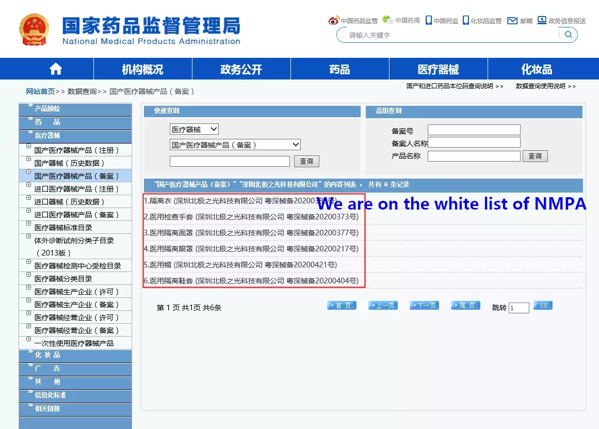599x429 pixels.
Task: Open the WeChat 中国药闻 icon link
Action: [x=388, y=20]
